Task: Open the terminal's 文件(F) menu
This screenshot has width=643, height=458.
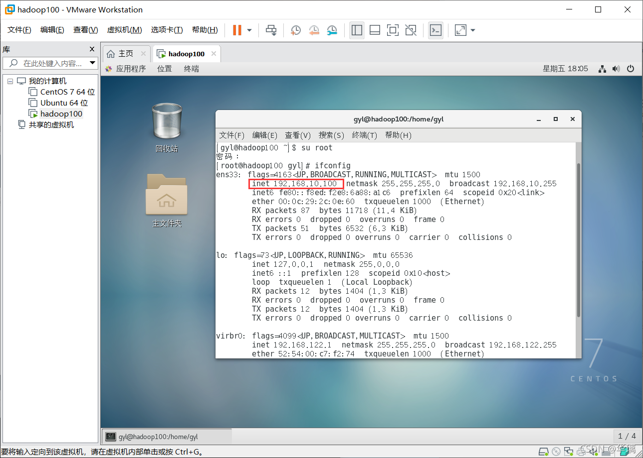Action: tap(232, 135)
